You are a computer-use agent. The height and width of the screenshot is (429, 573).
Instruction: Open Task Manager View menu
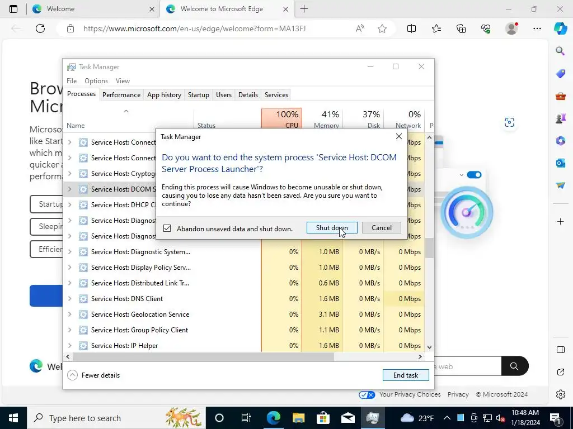point(123,81)
